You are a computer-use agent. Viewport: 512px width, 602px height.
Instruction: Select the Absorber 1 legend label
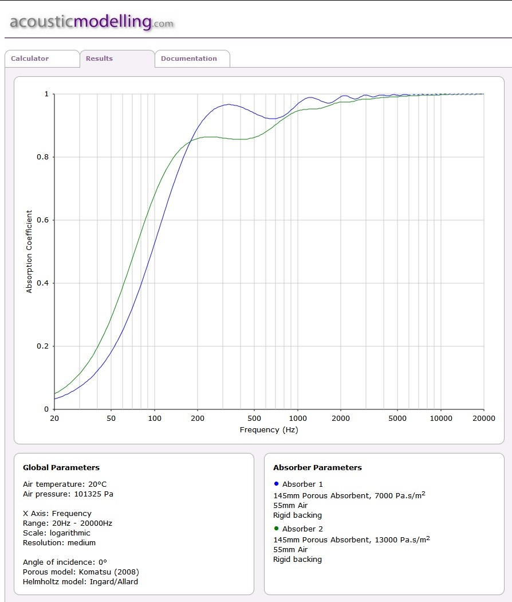pos(302,484)
